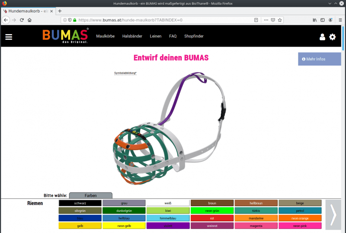Pick the himmelblau color swatch
Screen dimensions: 346x233
coord(168,218)
